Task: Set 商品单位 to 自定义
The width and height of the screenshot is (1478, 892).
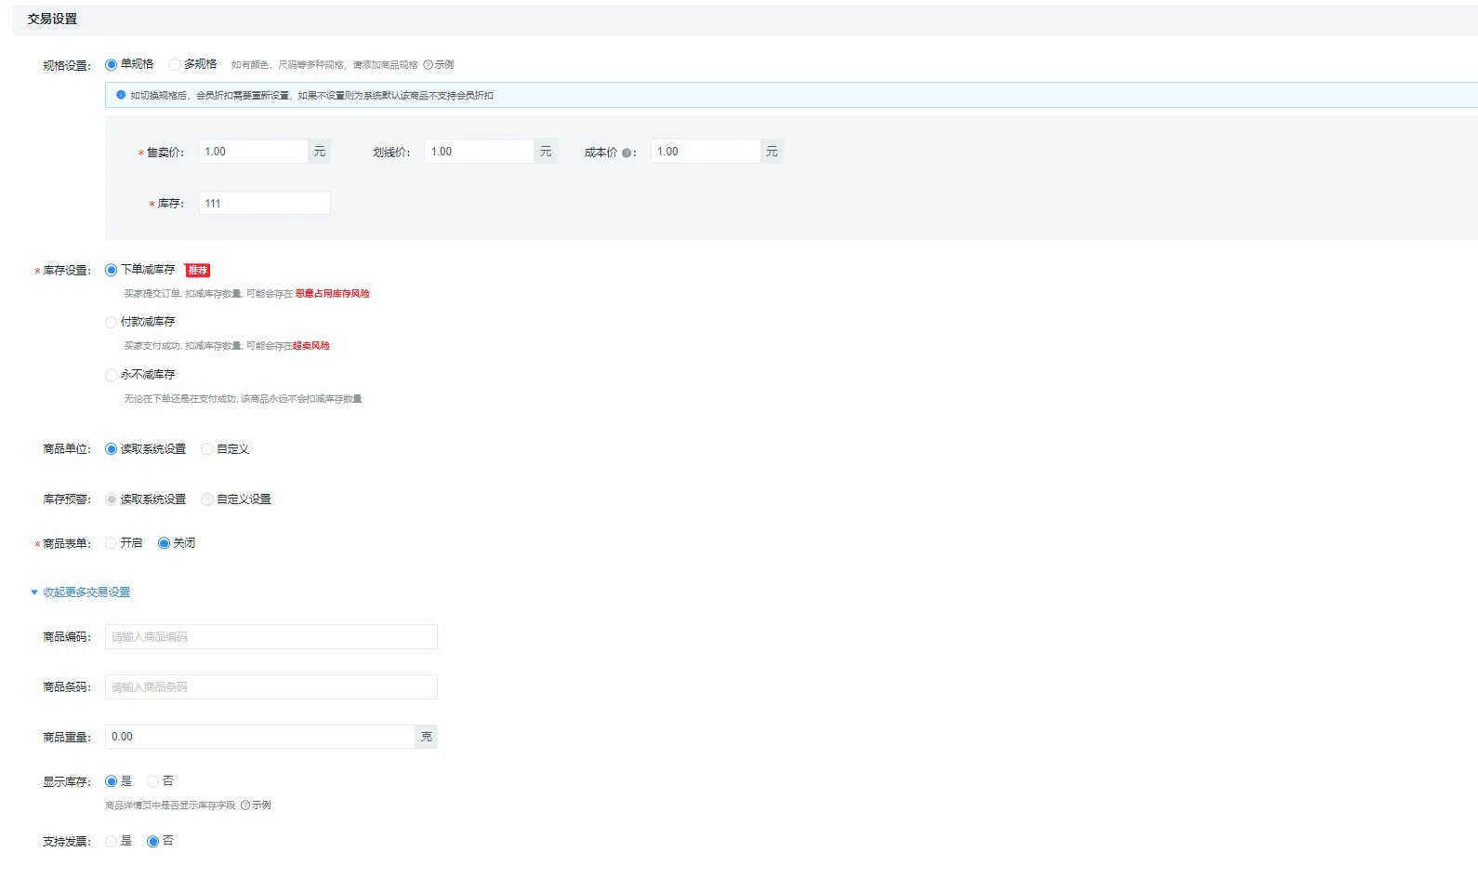Action: point(207,449)
